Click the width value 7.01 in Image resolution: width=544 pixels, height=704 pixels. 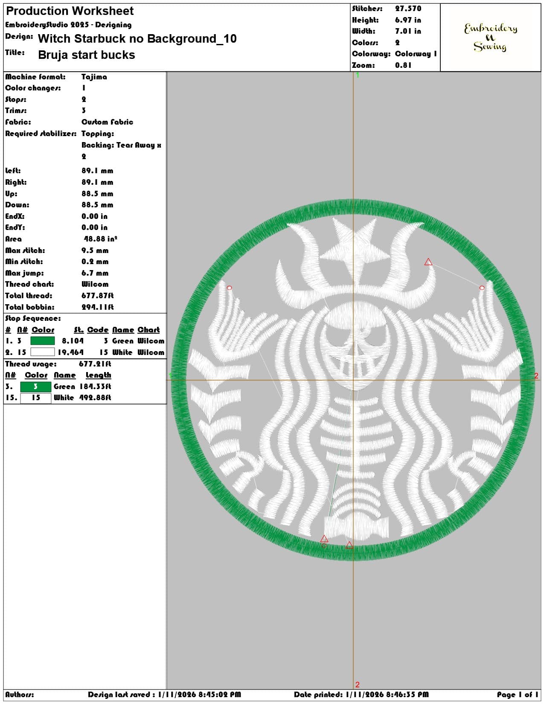tap(408, 31)
